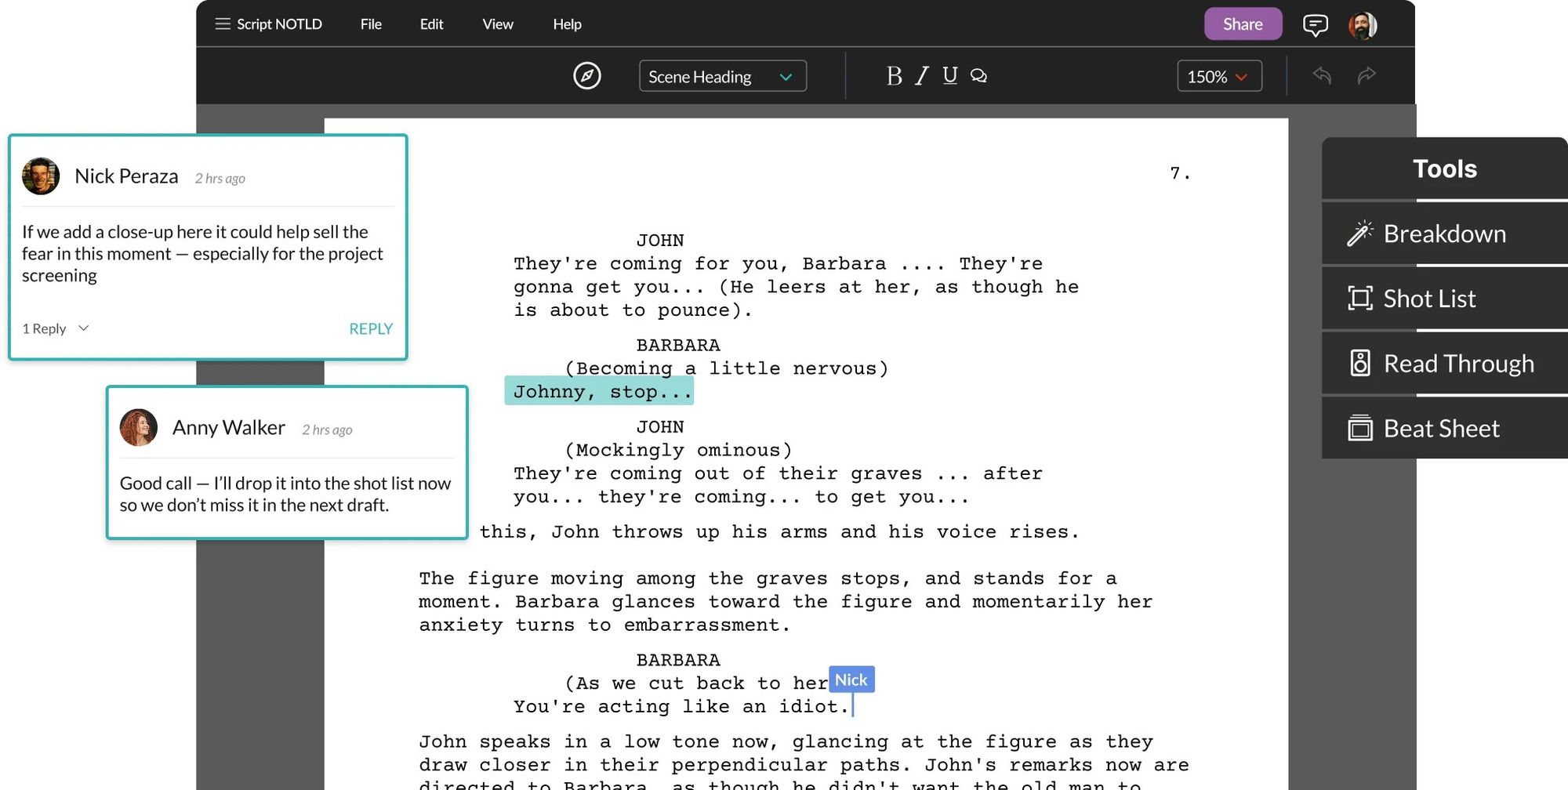Open the File menu
Viewport: 1568px width, 790px height.
point(371,24)
